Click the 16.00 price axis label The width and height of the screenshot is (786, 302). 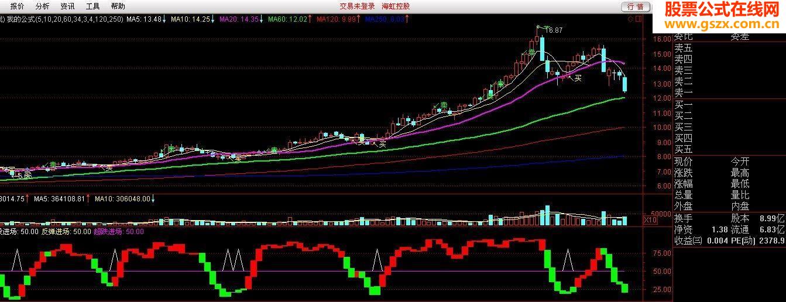[663, 40]
